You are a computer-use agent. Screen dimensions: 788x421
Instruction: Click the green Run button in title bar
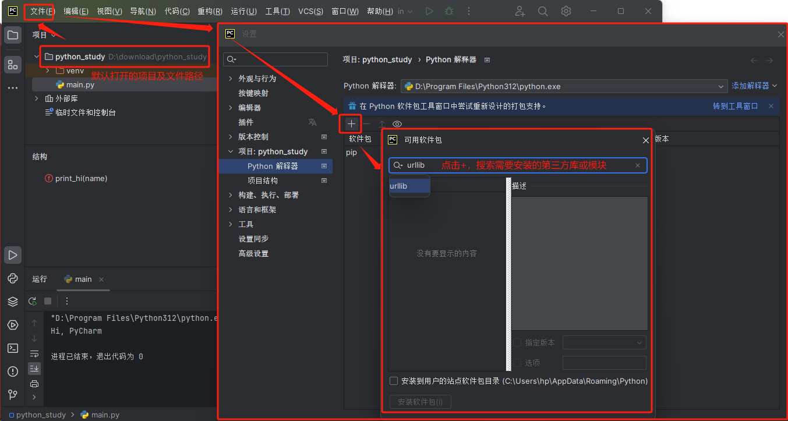[x=429, y=11]
